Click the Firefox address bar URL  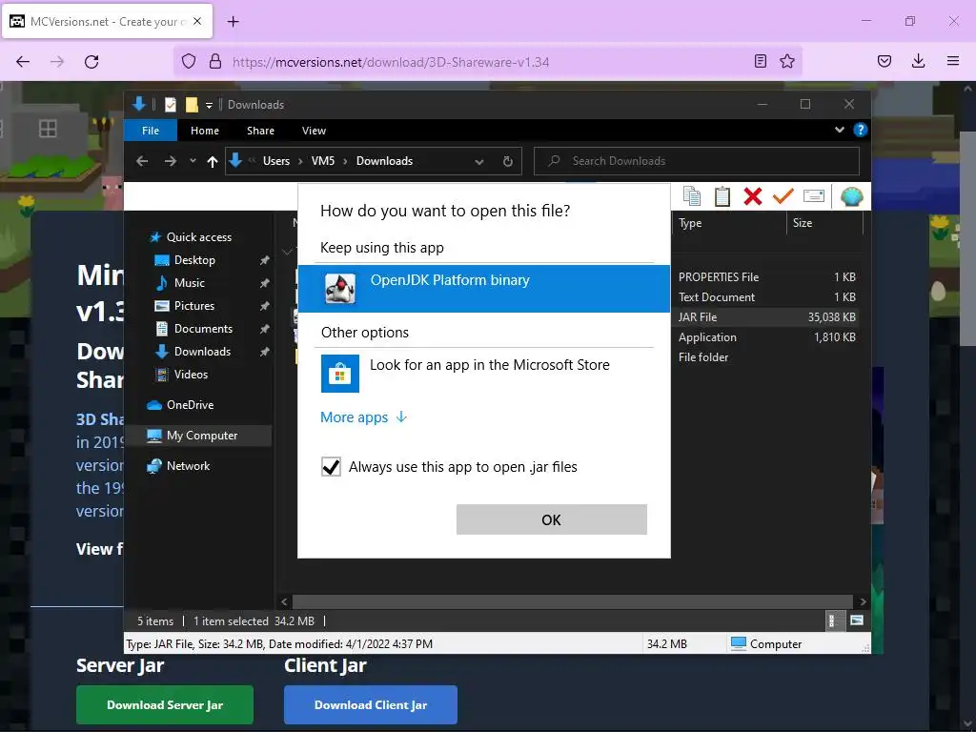click(x=391, y=62)
